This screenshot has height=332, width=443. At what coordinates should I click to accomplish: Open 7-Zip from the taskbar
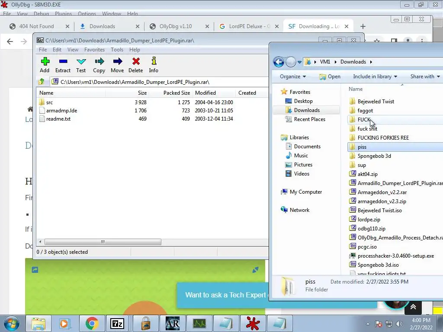pos(117,323)
